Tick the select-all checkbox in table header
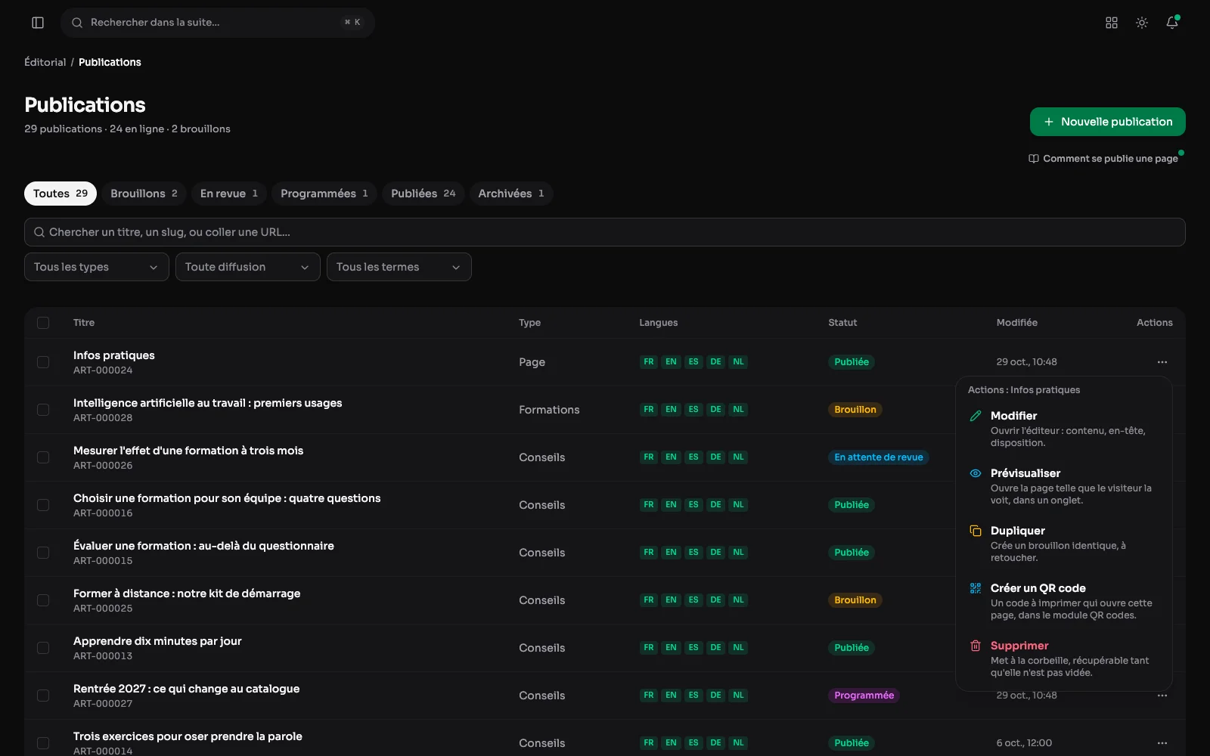1210x756 pixels. 43,323
